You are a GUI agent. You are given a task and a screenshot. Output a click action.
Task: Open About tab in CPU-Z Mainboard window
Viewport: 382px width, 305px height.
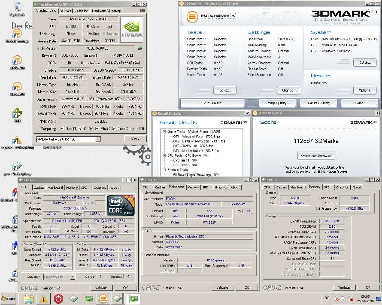point(235,187)
